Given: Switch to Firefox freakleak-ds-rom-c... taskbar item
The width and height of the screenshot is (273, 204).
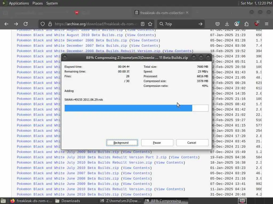Looking at the screenshot, I should pos(31,201).
